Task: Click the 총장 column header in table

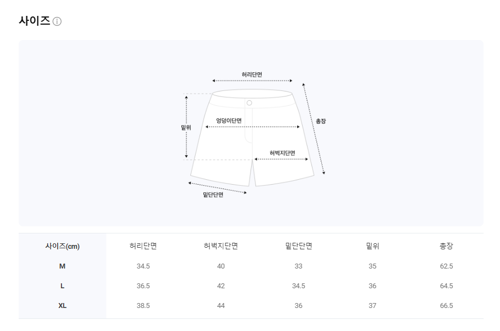Action: pos(446,246)
